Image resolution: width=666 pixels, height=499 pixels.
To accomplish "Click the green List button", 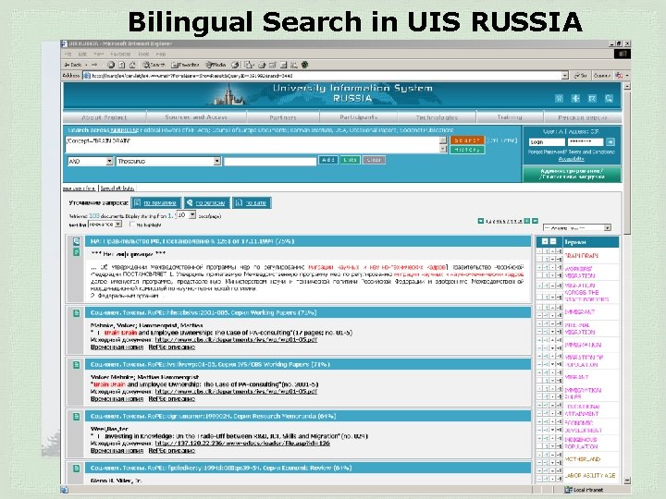I will click(350, 160).
